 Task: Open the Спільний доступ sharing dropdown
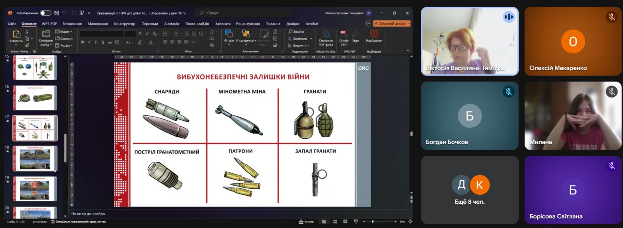click(x=392, y=23)
